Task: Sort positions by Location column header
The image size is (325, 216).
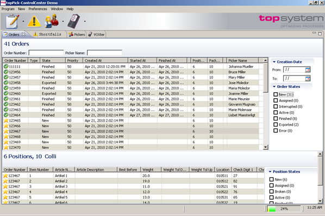Action: [223, 170]
